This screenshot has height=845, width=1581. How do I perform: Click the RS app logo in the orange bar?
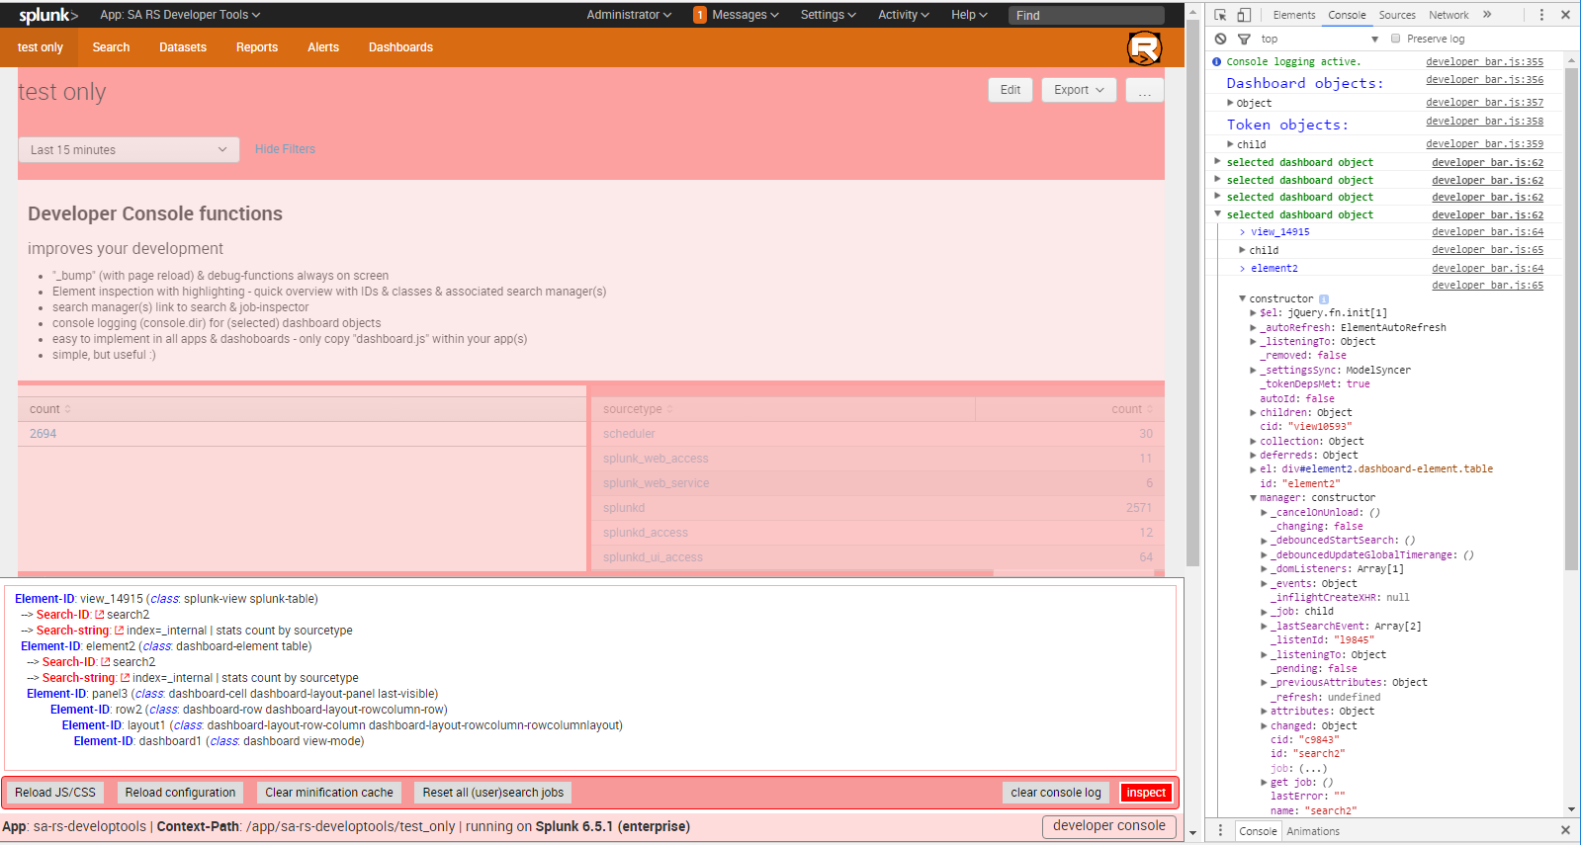(x=1144, y=47)
